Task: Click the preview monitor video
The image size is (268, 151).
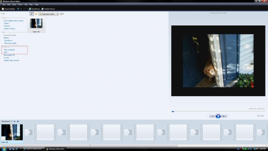Action: pyautogui.click(x=218, y=61)
